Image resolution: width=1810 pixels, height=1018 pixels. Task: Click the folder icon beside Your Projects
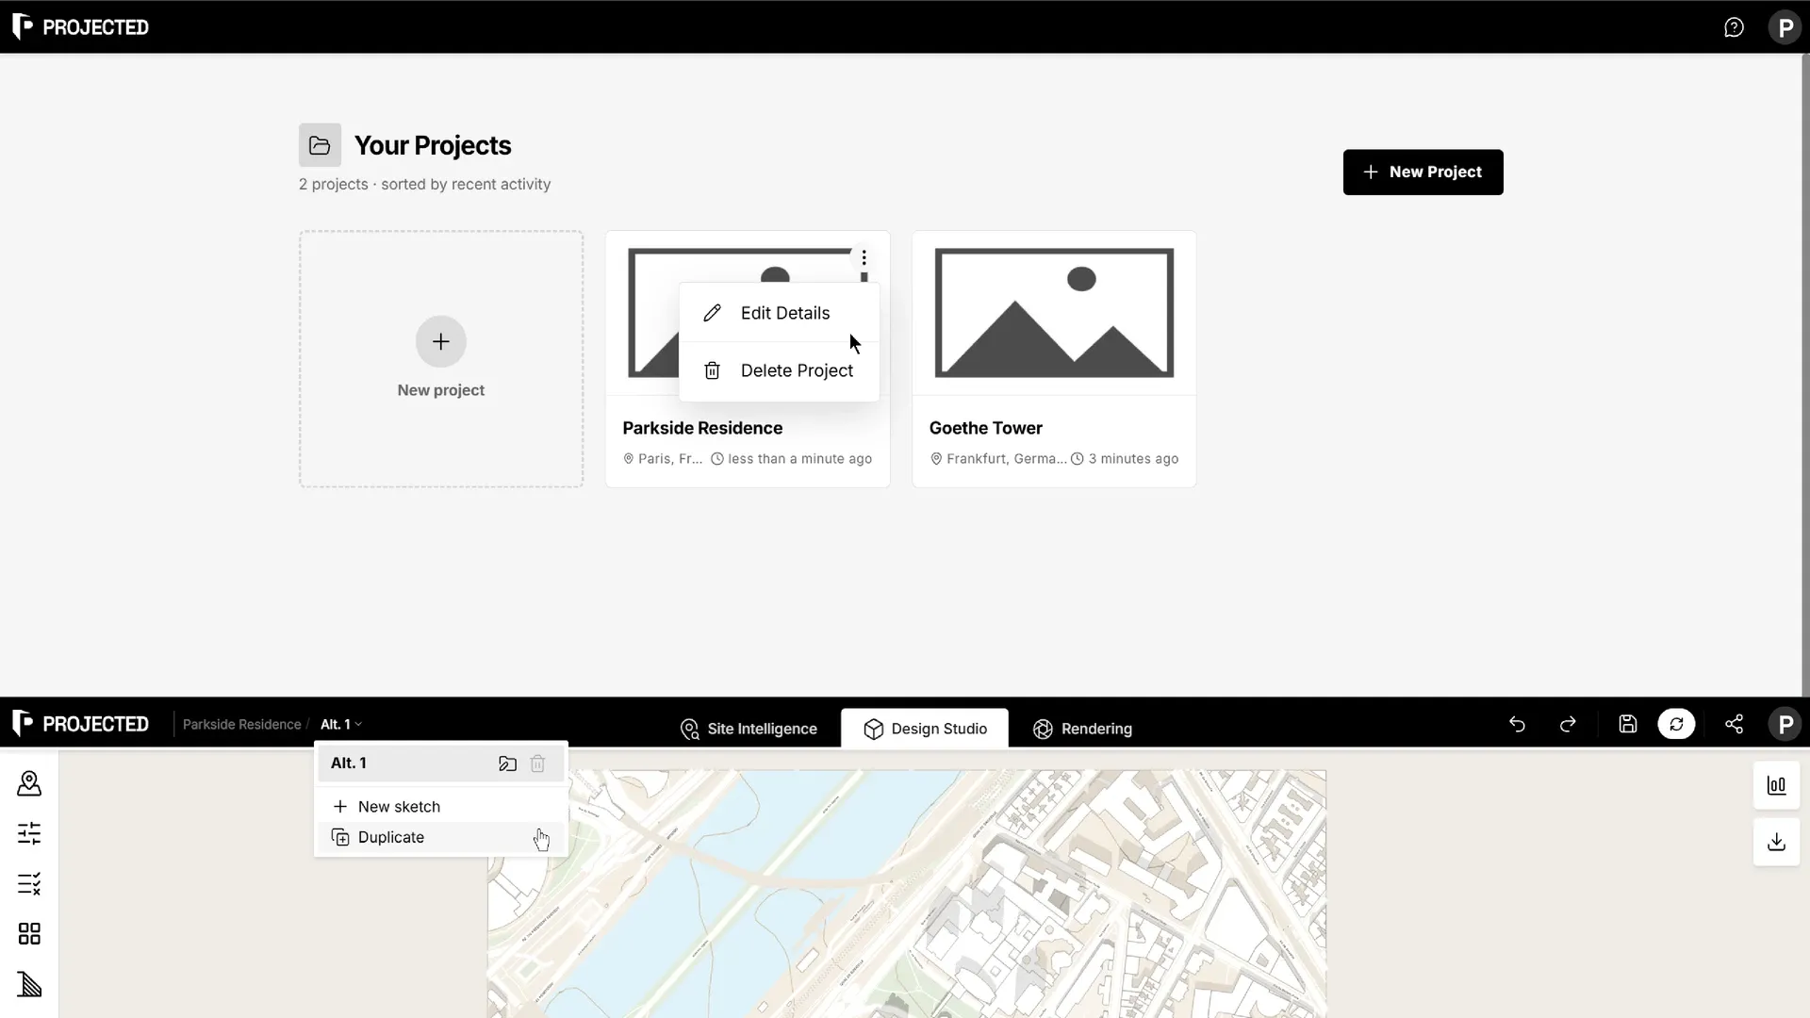point(320,145)
